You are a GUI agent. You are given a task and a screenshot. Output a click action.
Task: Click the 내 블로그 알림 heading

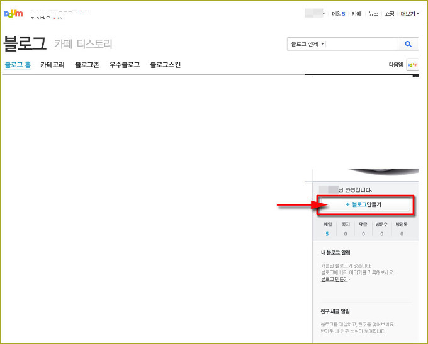(335, 253)
